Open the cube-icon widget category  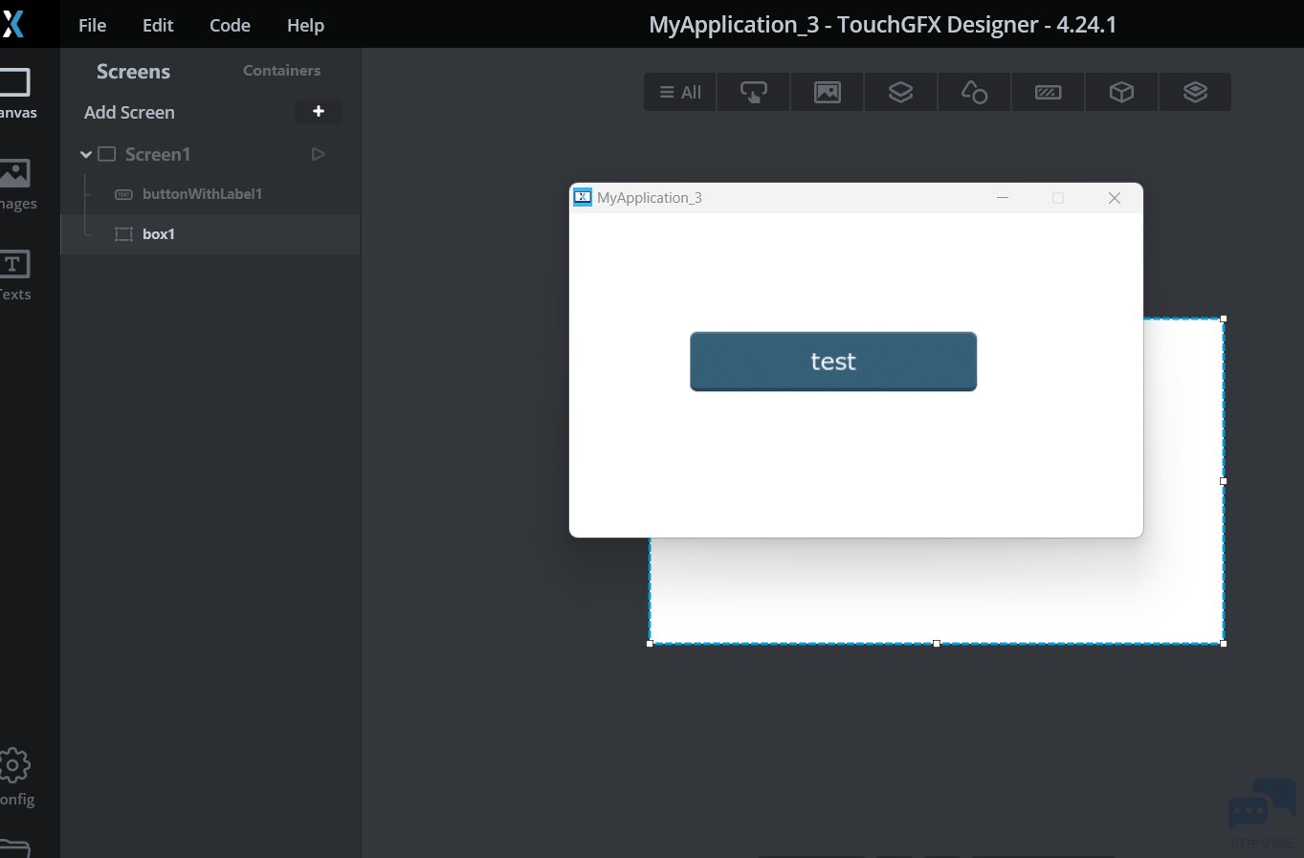coord(1121,92)
